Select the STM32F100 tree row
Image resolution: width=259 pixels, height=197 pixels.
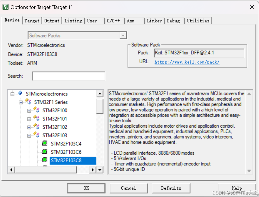(55, 110)
